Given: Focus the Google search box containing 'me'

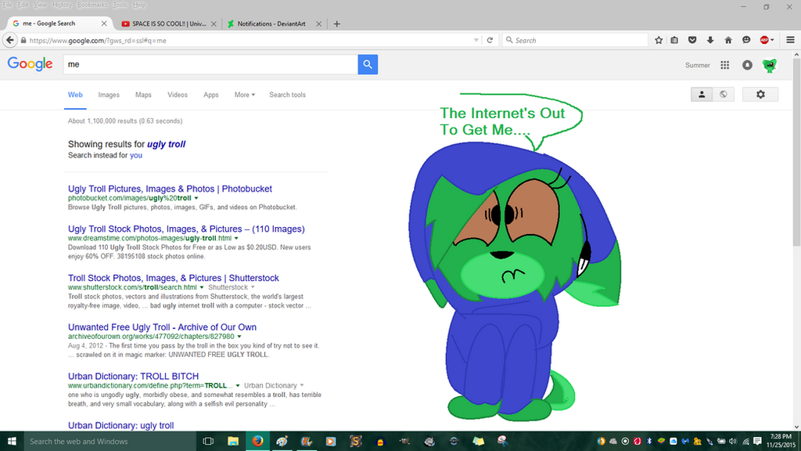Looking at the screenshot, I should (210, 64).
